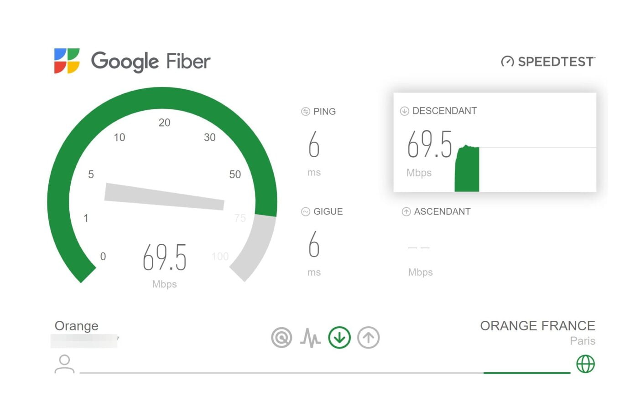Click the 6 ms ping result
This screenshot has width=635, height=401.
click(314, 146)
